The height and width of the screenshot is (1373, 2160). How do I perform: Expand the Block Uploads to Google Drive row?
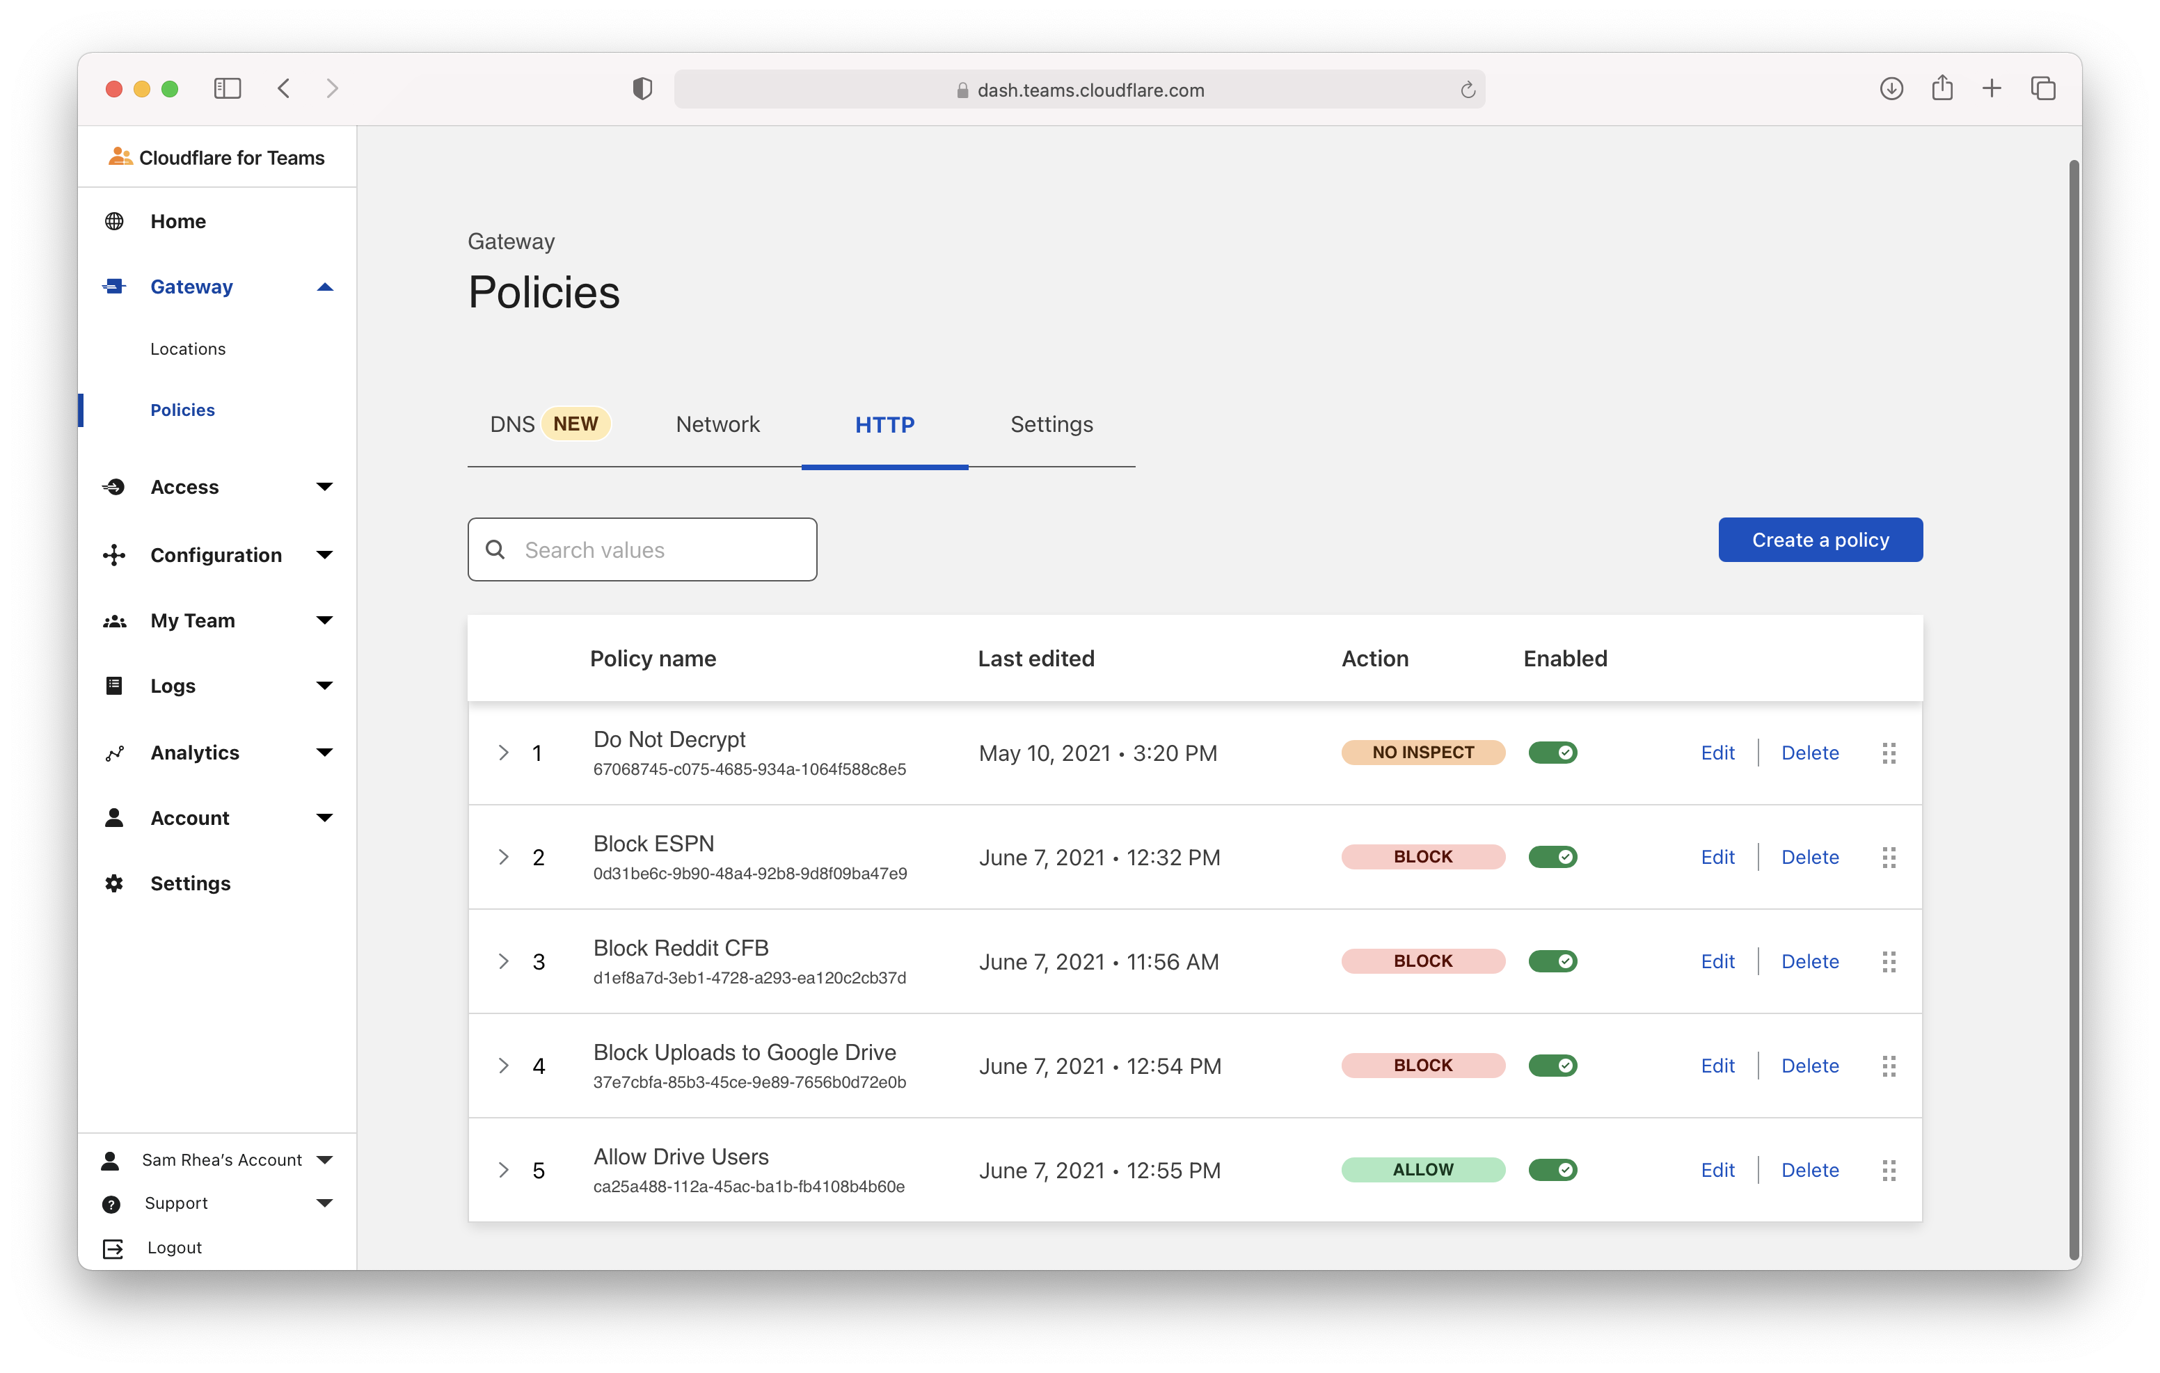coord(503,1066)
